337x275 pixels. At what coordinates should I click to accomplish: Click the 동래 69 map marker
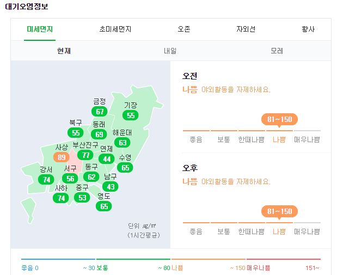click(x=99, y=135)
